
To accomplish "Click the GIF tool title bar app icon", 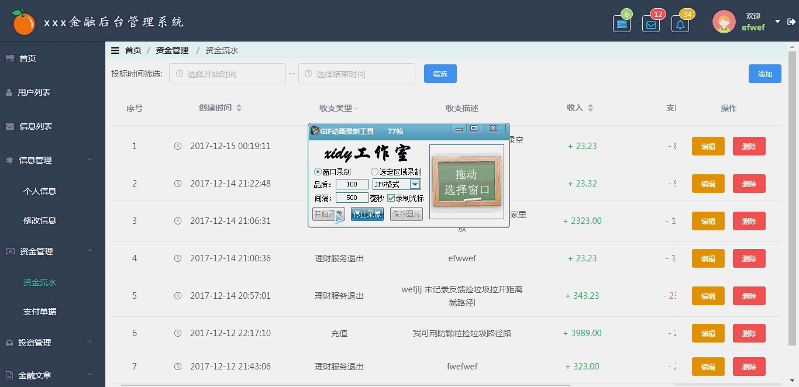I will [315, 131].
